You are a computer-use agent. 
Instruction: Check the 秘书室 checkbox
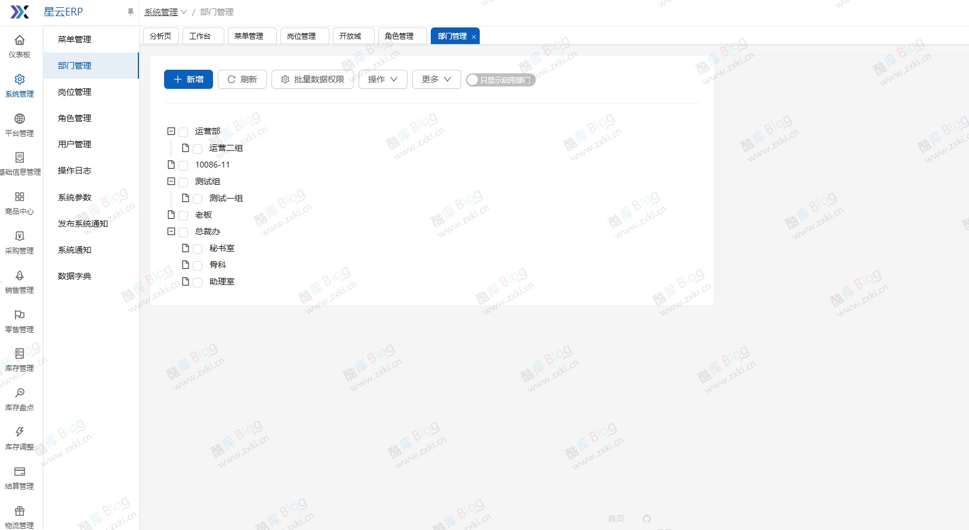click(x=197, y=249)
